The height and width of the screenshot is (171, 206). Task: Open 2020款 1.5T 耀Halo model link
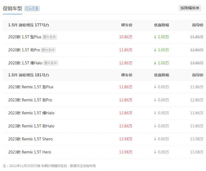point(25,63)
